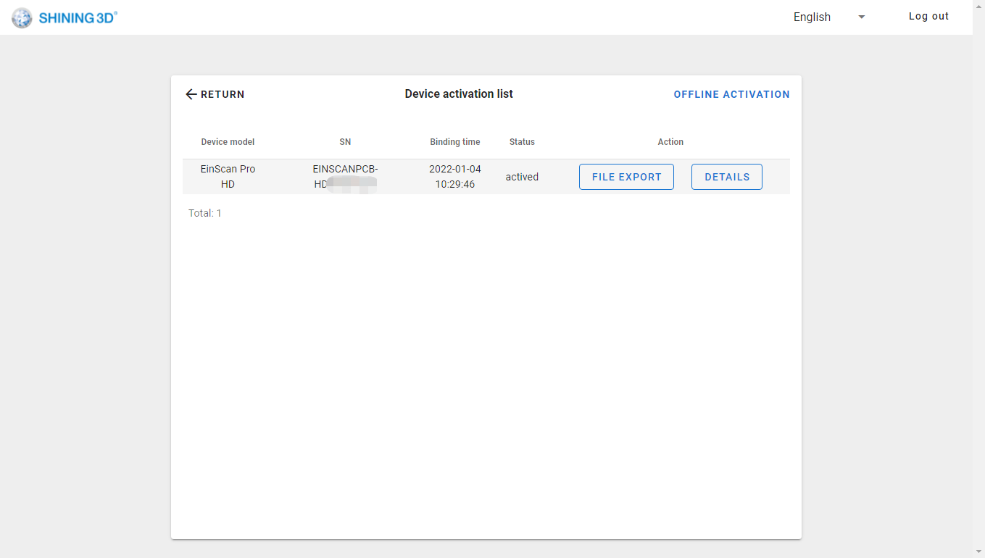Click the 2022-01-04 10:29:46 binding time
The height and width of the screenshot is (558, 985).
point(455,177)
